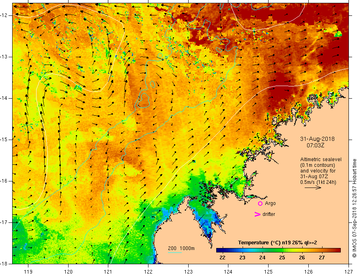Click longitude axis label 120
This screenshot has height=276, width=357.
click(68, 272)
